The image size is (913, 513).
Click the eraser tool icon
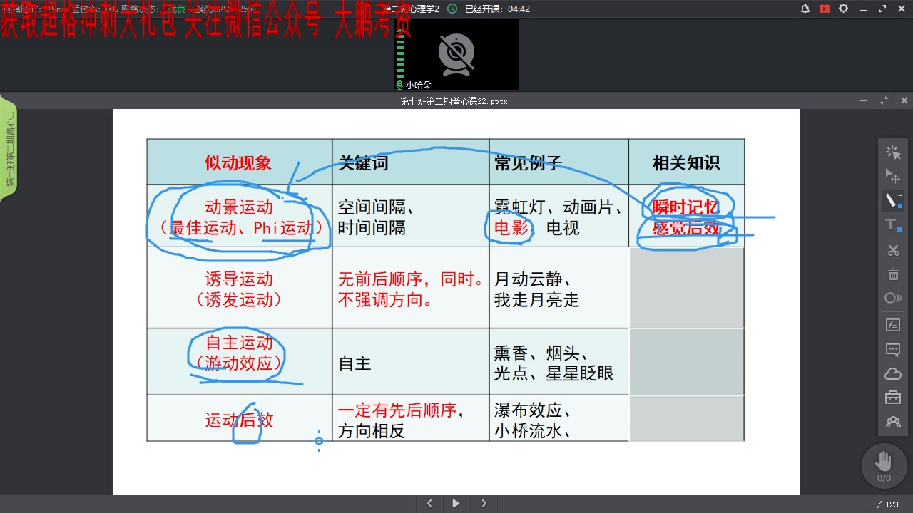[x=893, y=299]
